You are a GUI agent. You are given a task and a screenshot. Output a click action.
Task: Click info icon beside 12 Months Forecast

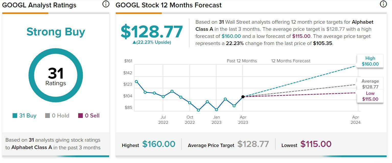[383, 4]
